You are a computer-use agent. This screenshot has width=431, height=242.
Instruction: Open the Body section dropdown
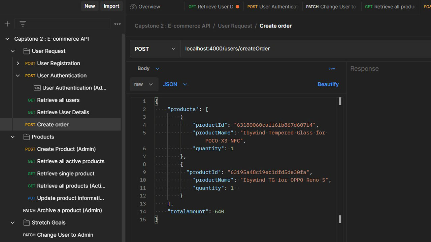click(148, 69)
